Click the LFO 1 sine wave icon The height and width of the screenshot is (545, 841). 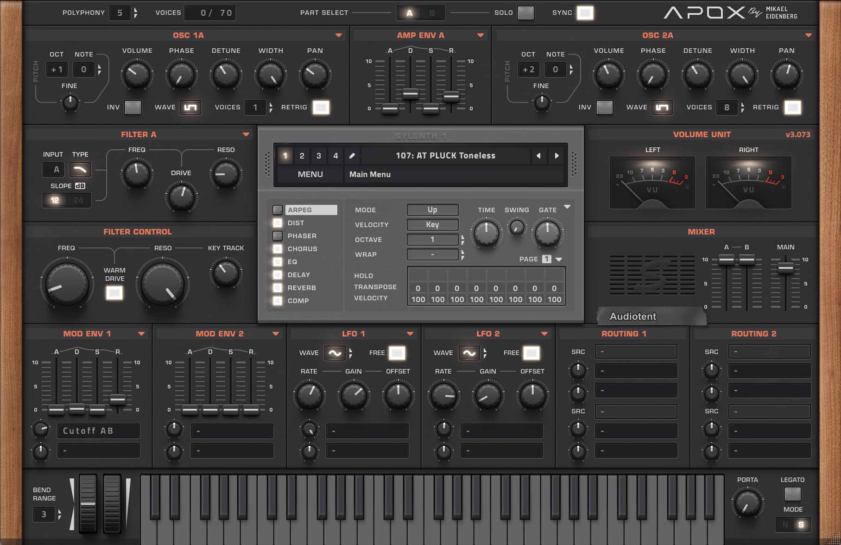pyautogui.click(x=335, y=353)
